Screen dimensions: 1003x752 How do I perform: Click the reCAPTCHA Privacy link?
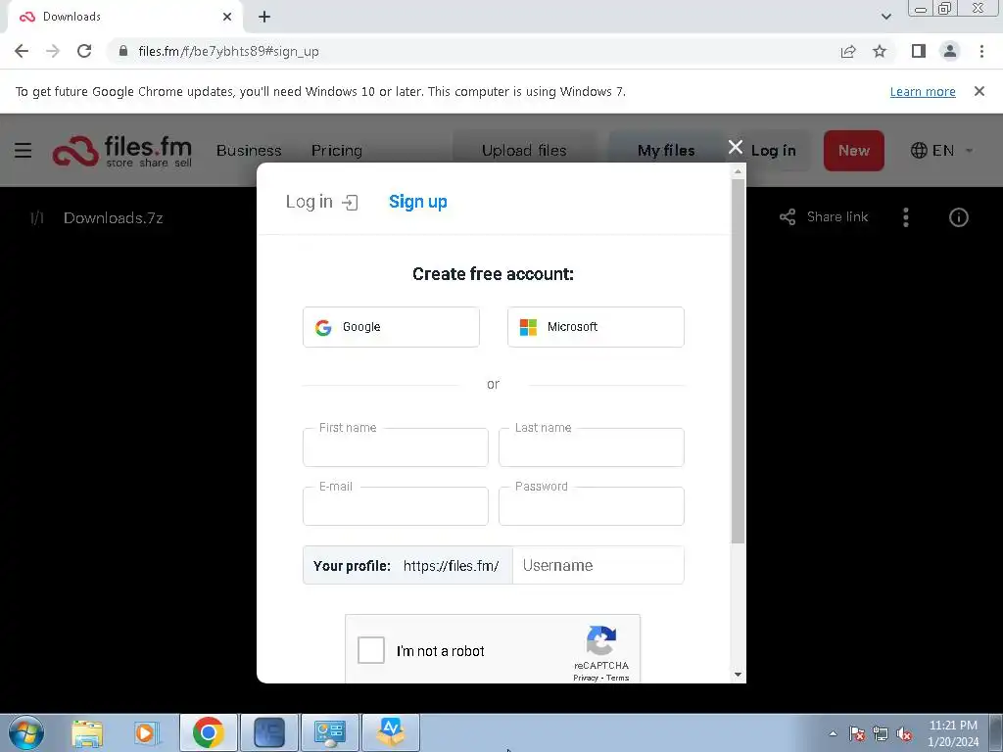click(x=585, y=678)
